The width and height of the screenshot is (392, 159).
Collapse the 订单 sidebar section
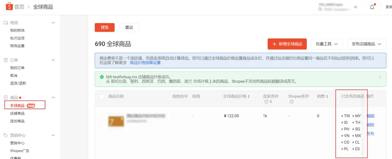(53, 60)
